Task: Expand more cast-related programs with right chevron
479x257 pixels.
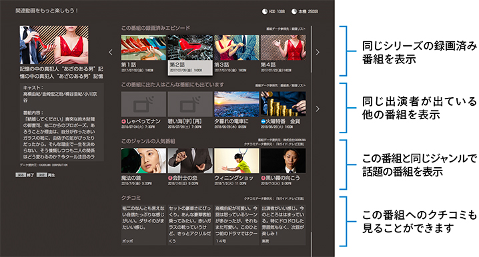Action: coord(318,109)
